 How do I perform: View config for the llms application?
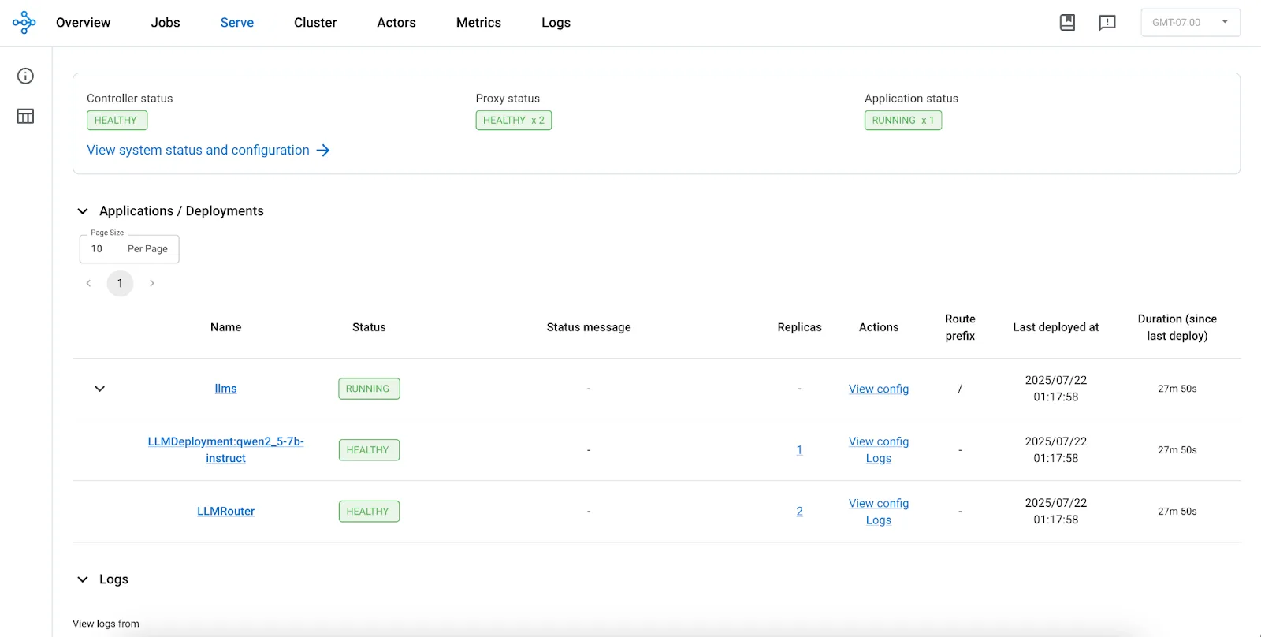coord(878,389)
